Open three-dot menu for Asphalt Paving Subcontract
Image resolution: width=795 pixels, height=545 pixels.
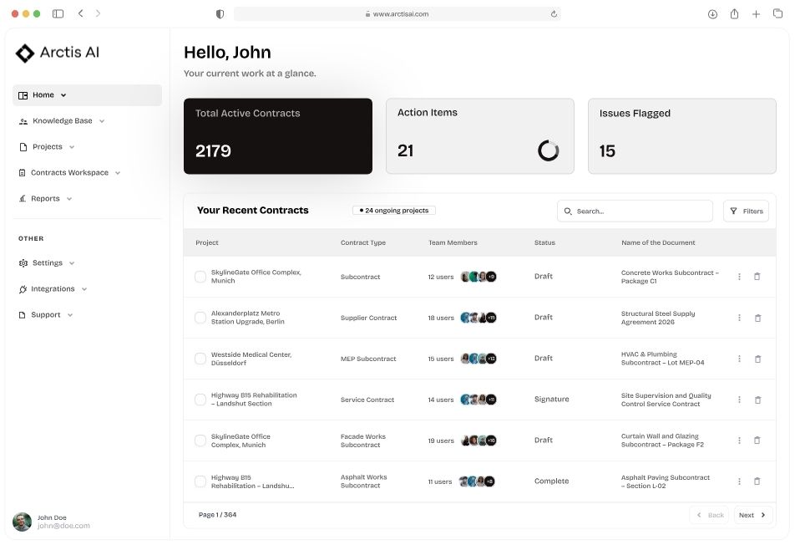click(x=739, y=481)
